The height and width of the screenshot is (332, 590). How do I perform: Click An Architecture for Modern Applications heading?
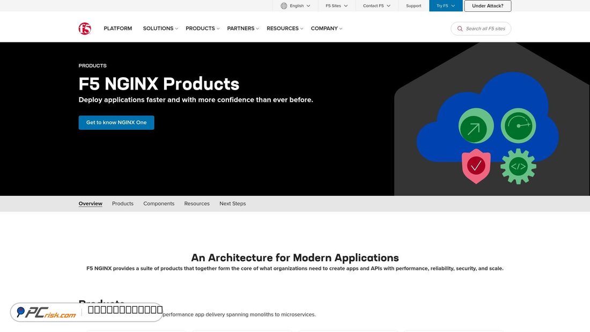point(295,257)
